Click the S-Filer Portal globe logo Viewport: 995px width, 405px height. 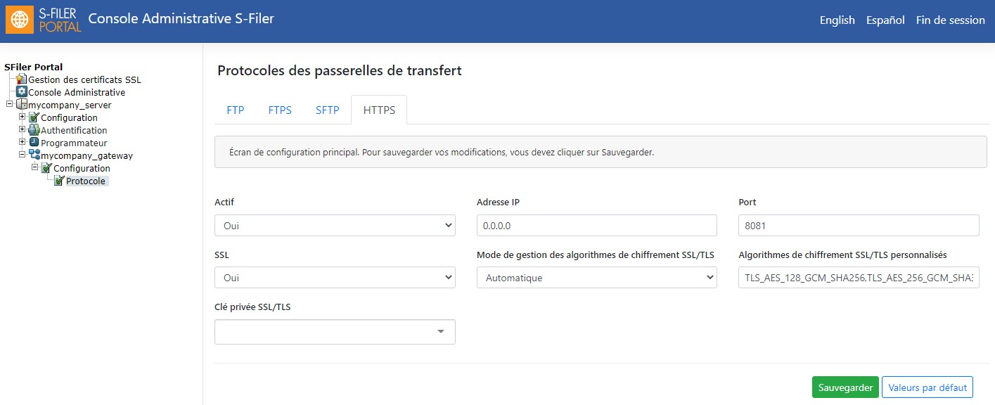(19, 20)
